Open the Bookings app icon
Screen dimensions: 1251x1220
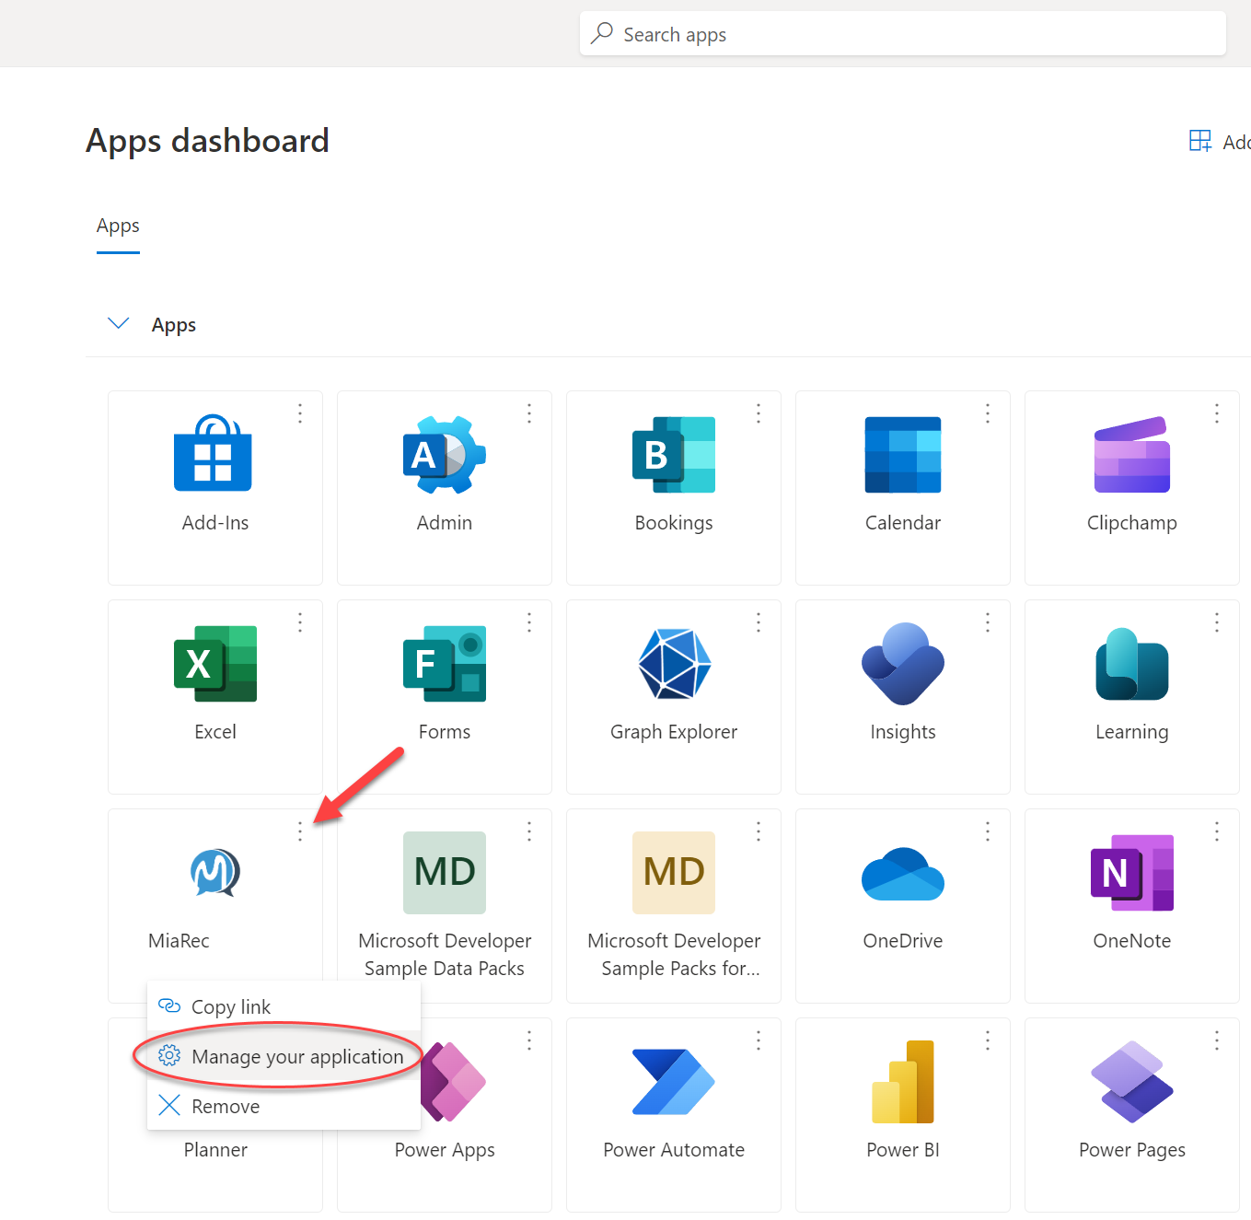point(674,454)
